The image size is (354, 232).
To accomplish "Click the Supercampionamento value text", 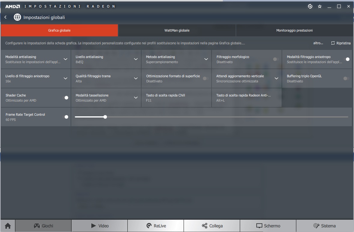I will click(x=162, y=62).
